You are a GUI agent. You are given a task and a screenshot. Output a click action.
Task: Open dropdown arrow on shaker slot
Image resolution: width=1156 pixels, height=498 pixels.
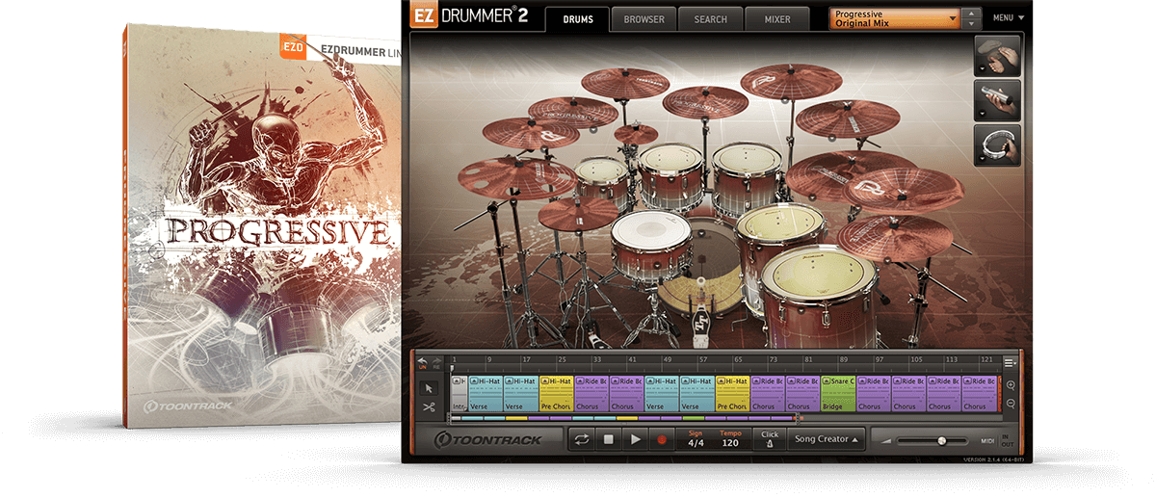[x=981, y=115]
